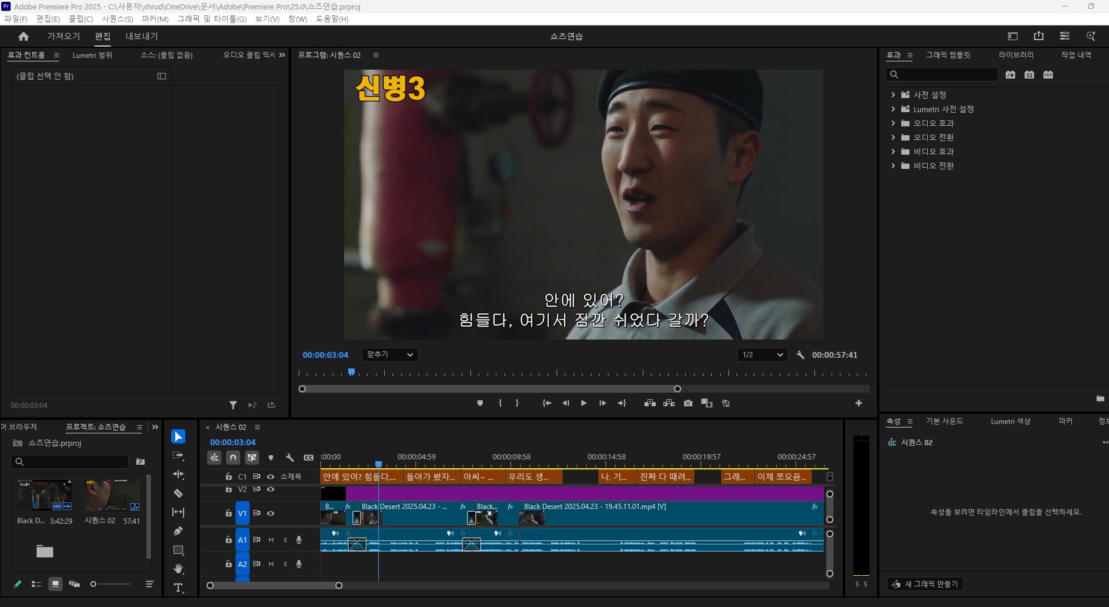Expand the 오디오 전환 folder
Viewport: 1109px width, 607px height.
[893, 137]
